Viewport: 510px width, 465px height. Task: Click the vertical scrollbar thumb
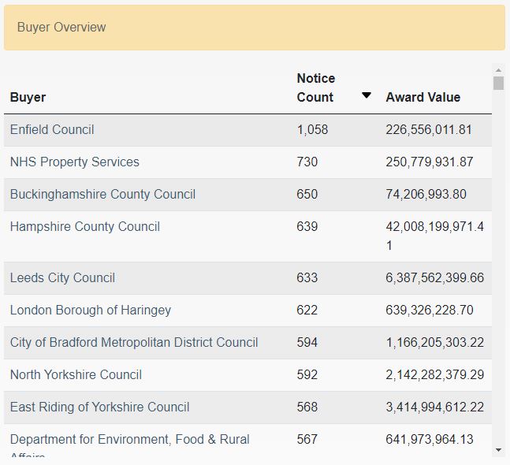pyautogui.click(x=498, y=83)
